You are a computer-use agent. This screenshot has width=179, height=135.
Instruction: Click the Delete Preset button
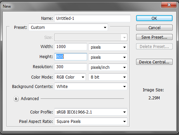[154, 46]
